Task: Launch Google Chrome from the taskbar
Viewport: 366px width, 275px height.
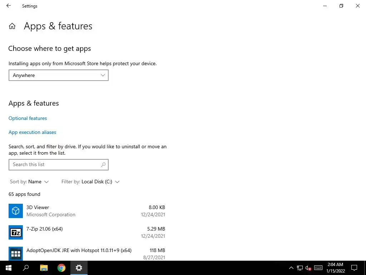Action: click(x=61, y=268)
